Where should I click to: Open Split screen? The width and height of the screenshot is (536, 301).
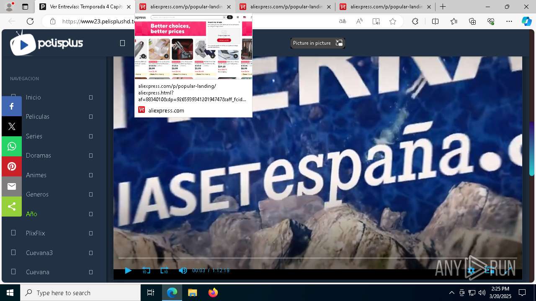click(435, 21)
